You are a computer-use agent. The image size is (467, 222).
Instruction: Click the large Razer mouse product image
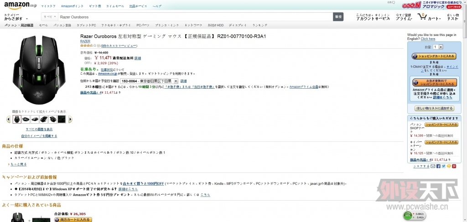click(x=39, y=70)
